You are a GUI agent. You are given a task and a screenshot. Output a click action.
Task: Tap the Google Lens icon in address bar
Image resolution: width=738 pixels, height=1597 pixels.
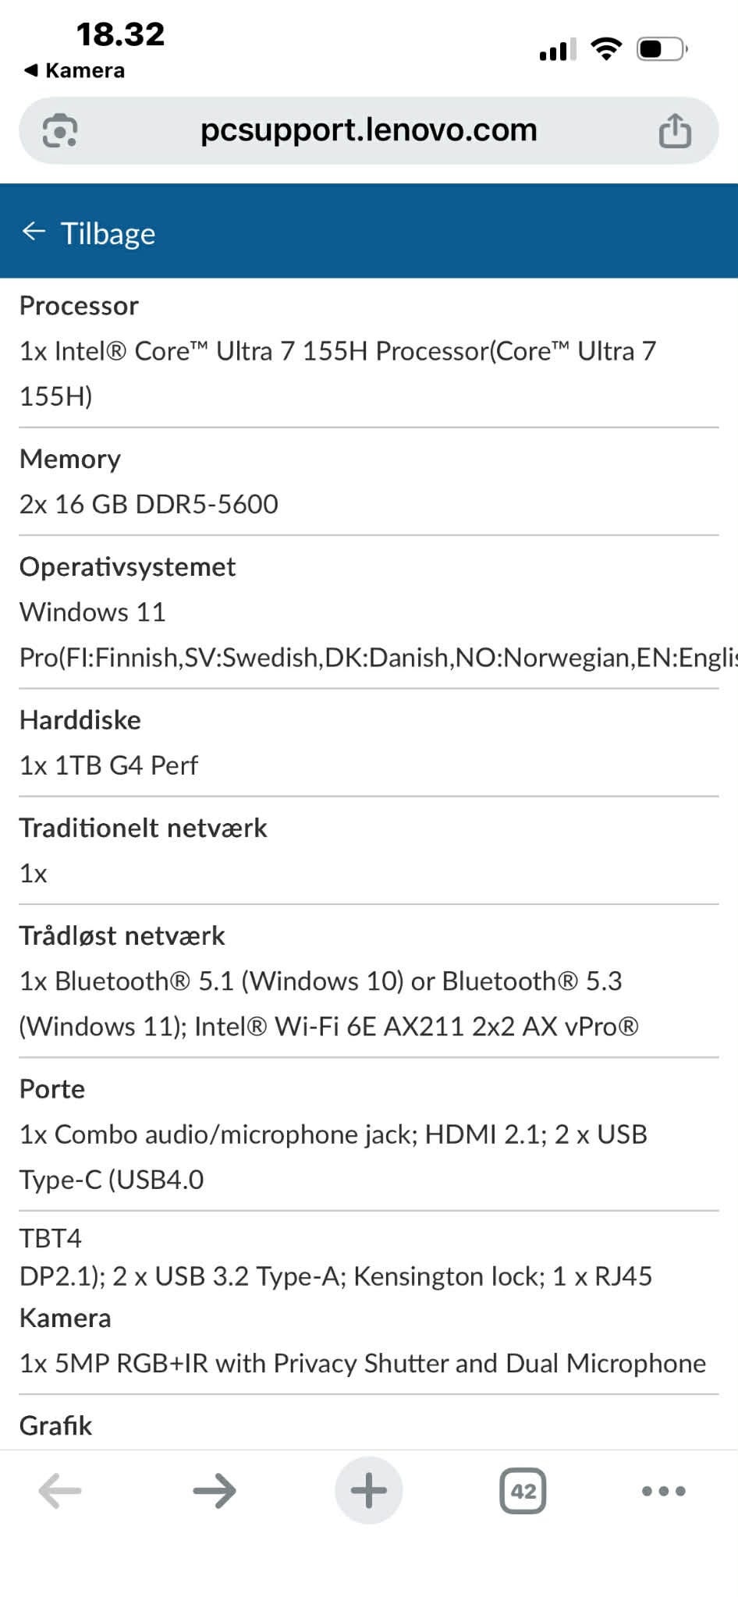point(59,130)
